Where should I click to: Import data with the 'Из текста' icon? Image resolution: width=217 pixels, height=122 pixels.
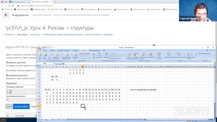pos(49,56)
